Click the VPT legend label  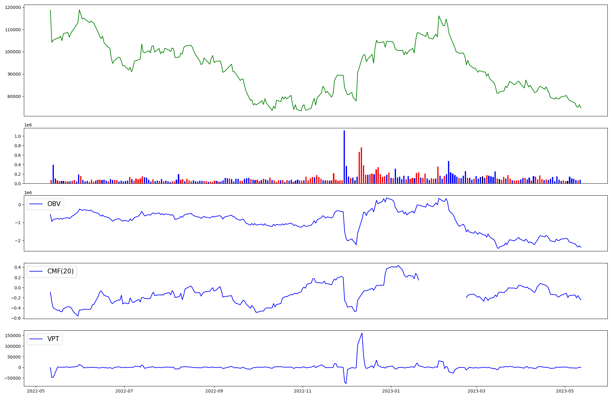[x=53, y=339]
